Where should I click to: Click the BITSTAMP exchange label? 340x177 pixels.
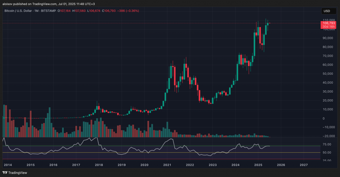click(x=49, y=11)
